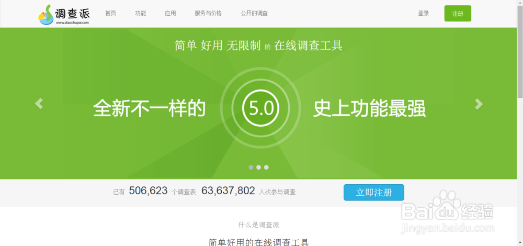Open the 首页 menu item
Image resolution: width=523 pixels, height=246 pixels.
coord(110,14)
